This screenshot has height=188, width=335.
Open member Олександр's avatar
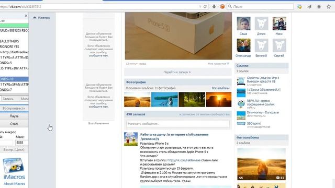243,45
